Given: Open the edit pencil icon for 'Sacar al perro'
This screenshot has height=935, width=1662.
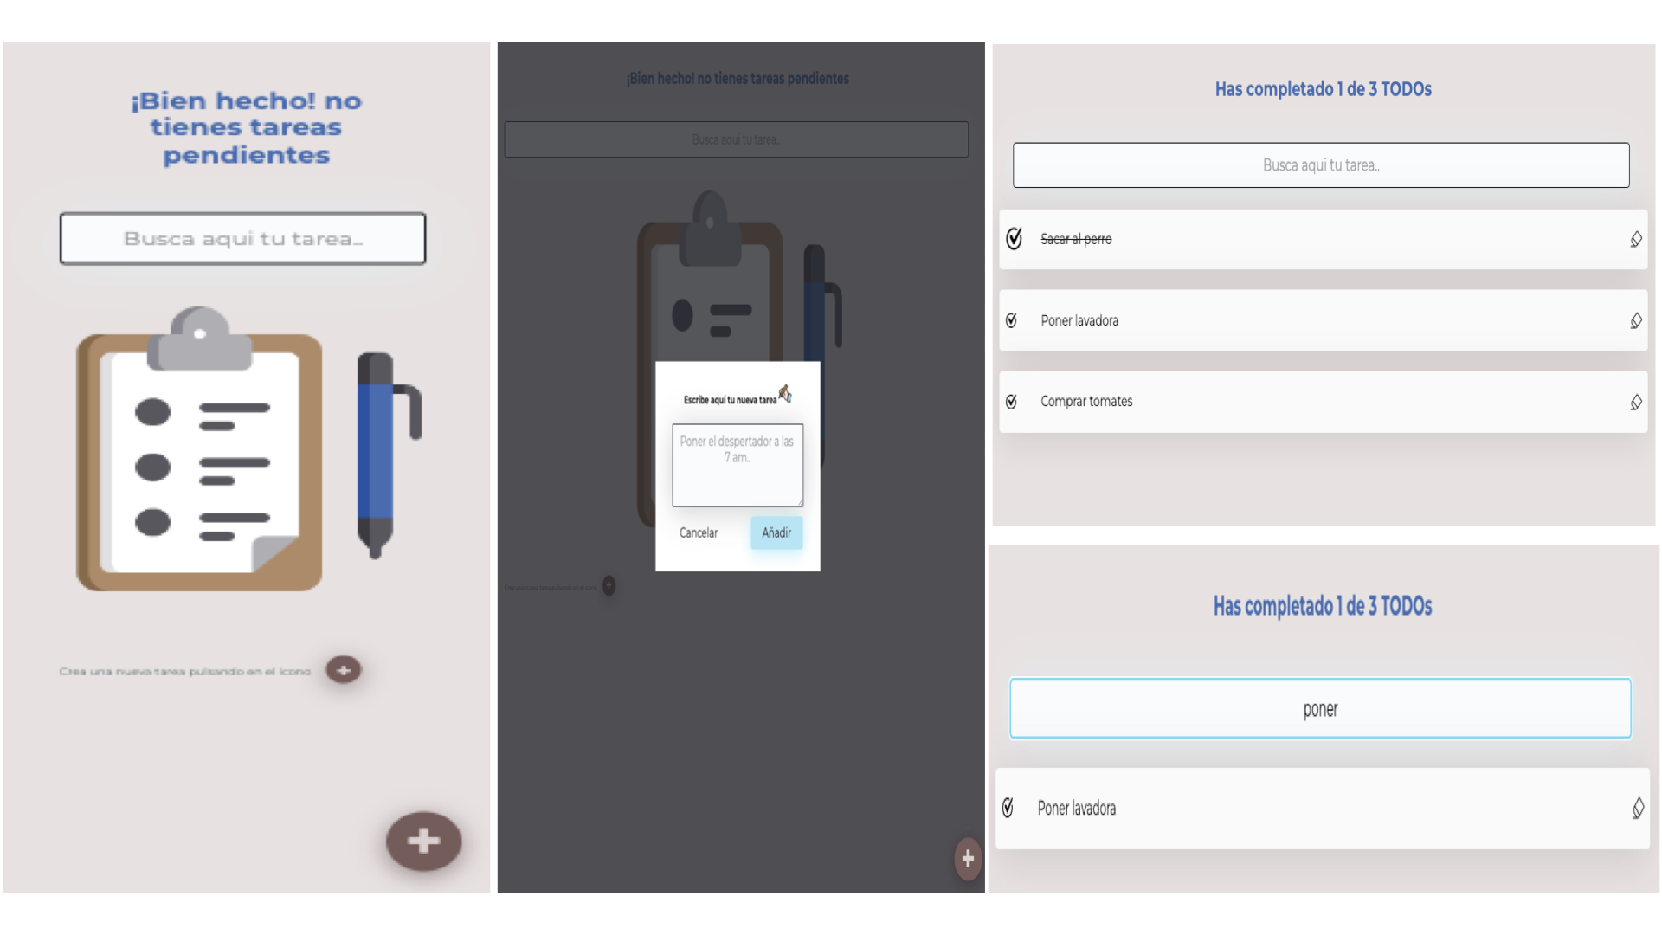Looking at the screenshot, I should [1636, 239].
